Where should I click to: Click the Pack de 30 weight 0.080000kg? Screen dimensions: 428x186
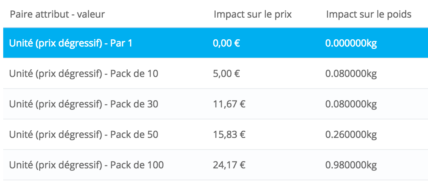(x=351, y=105)
